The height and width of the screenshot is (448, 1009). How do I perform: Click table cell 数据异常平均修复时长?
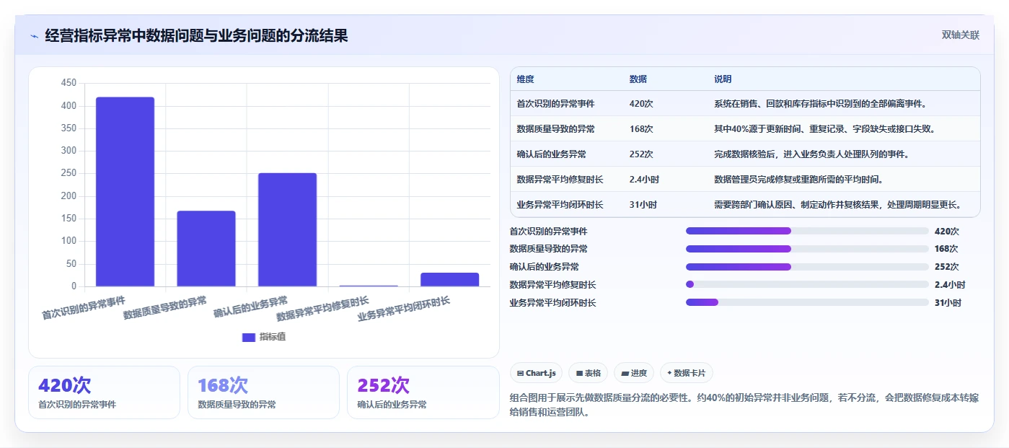pos(560,180)
